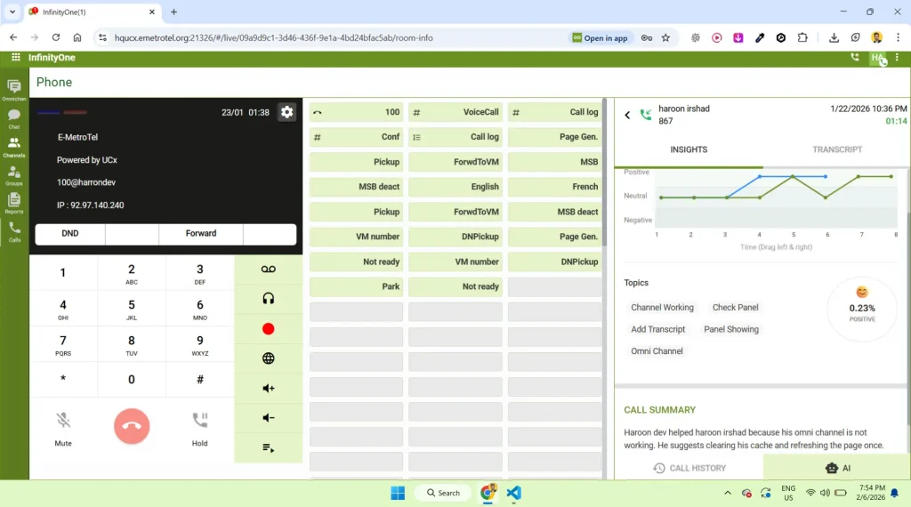Open Windows taskbar Search box

(x=443, y=493)
